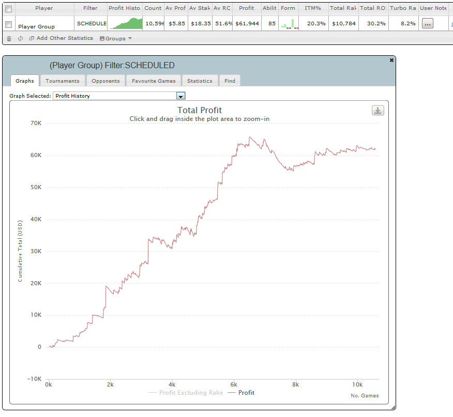Click the Total Profit chart title
Image resolution: width=453 pixels, height=417 pixels.
pos(199,110)
